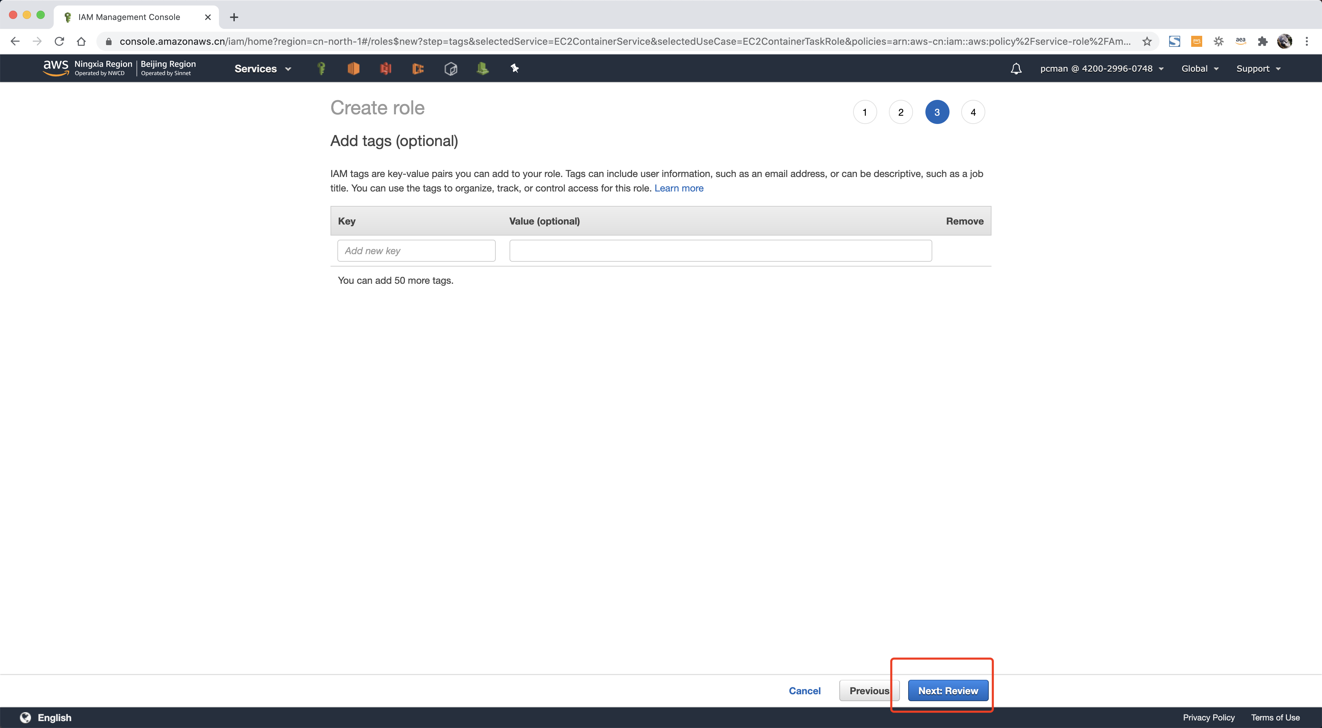Click the Cancel button
1322x728 pixels.
tap(804, 690)
